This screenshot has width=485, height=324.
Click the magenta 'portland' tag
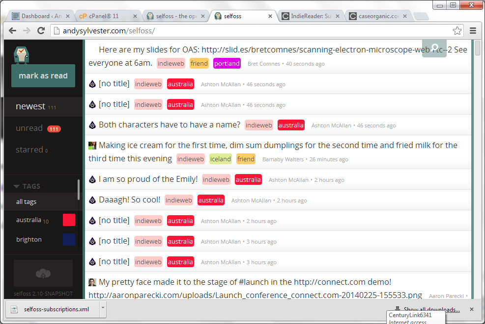[227, 63]
